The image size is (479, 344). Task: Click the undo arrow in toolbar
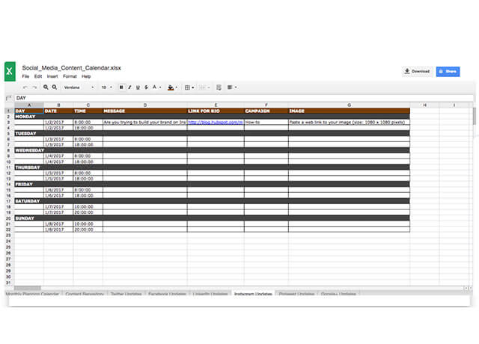pos(25,87)
